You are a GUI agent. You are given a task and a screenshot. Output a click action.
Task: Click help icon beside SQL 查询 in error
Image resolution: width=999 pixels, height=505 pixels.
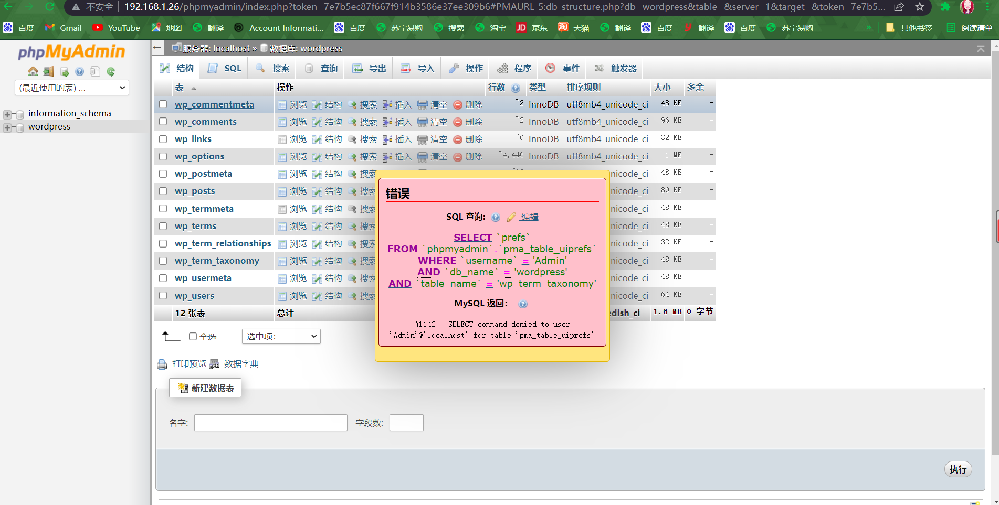tap(496, 217)
